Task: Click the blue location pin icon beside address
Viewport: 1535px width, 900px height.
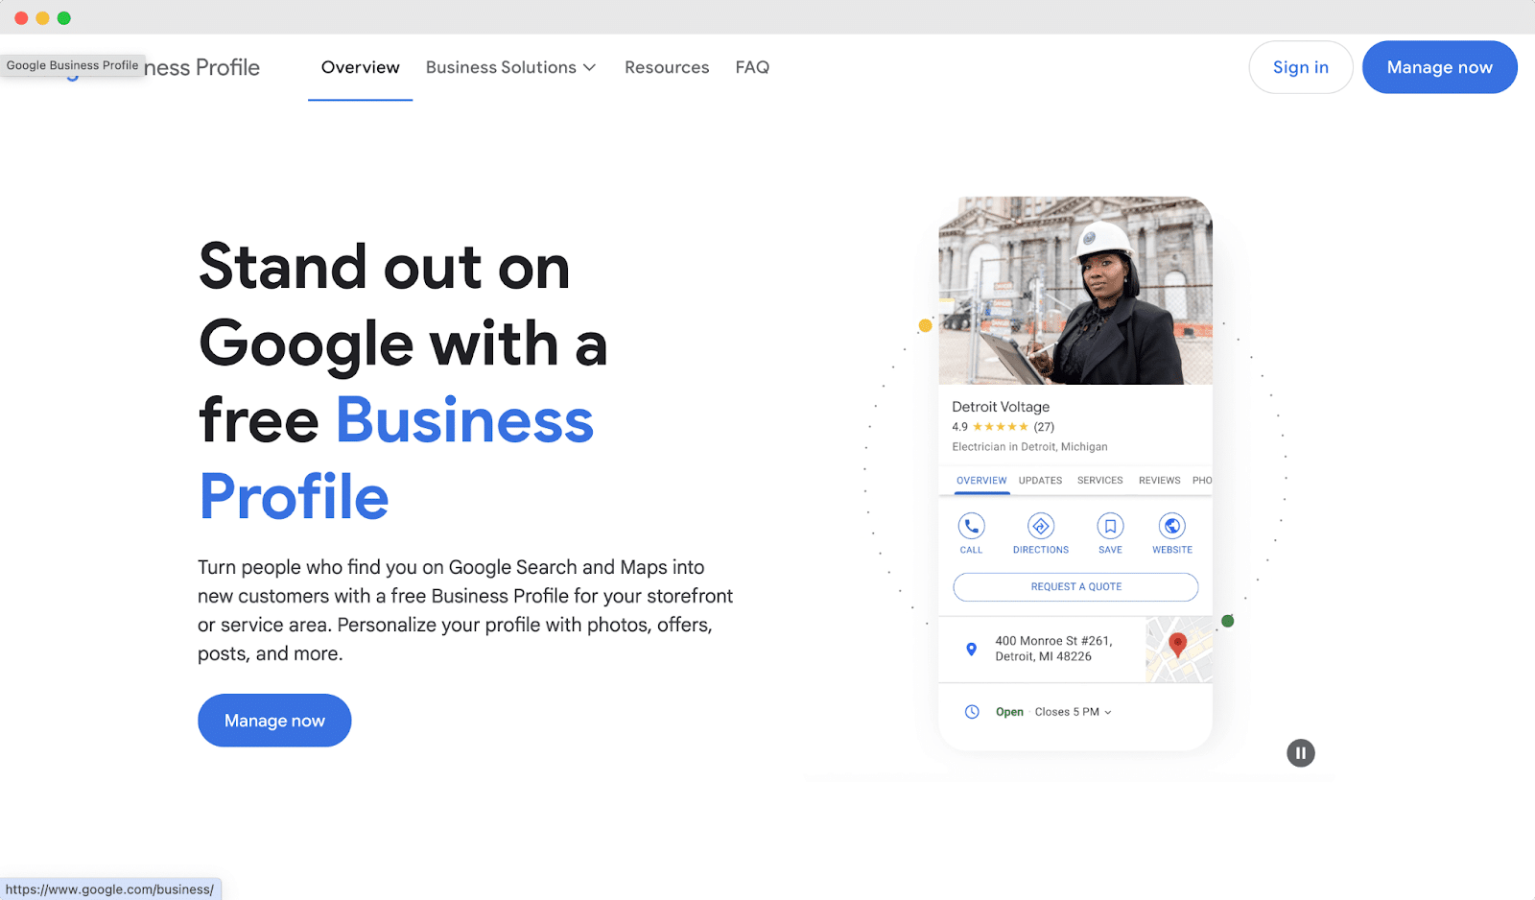Action: click(971, 650)
